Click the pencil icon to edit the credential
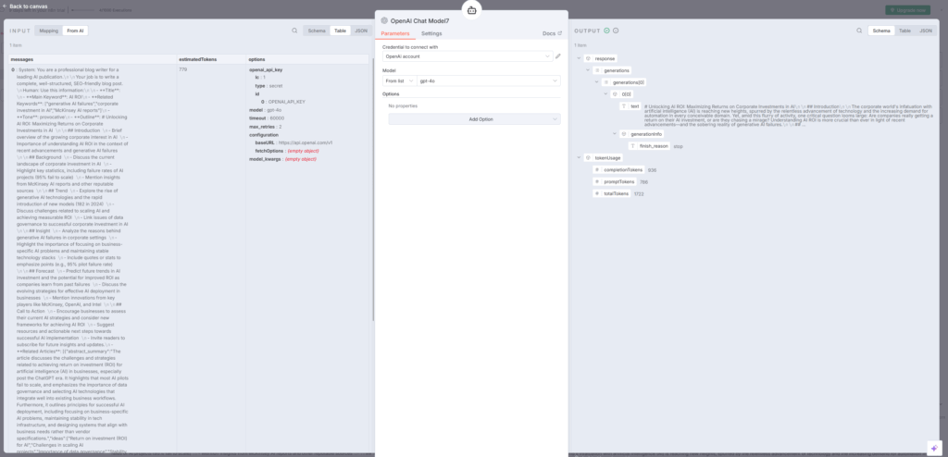 click(x=557, y=56)
